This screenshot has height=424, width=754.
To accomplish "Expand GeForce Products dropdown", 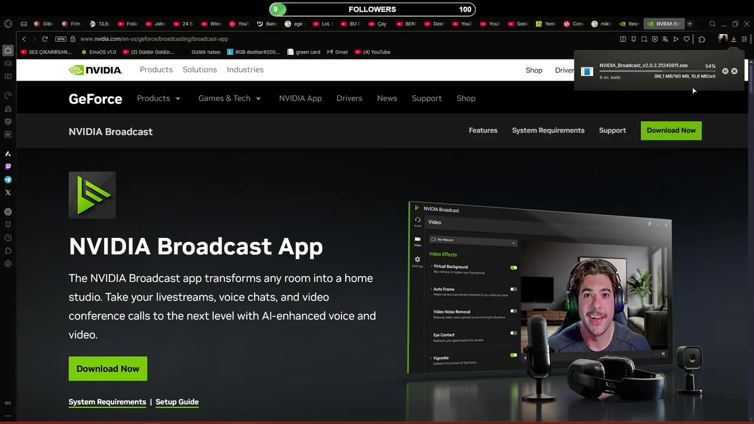I will point(158,98).
